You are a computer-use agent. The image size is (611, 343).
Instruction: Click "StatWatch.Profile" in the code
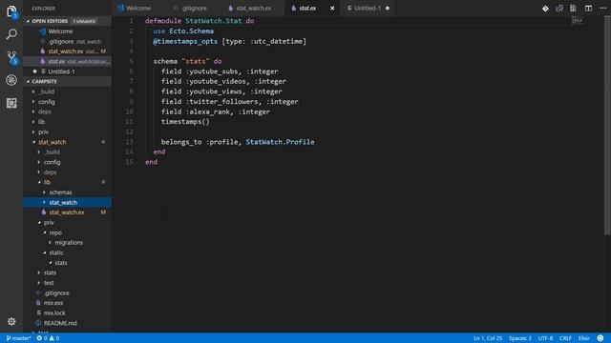280,142
